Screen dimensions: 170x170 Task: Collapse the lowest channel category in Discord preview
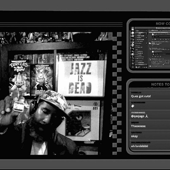click(139, 61)
